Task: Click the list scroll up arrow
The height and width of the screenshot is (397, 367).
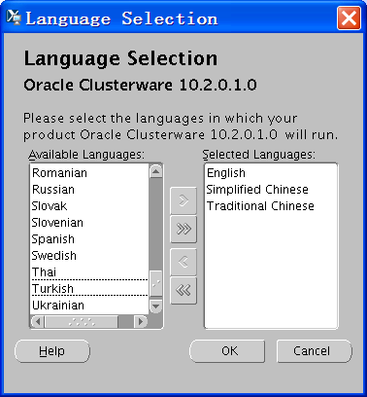Action: pos(156,171)
